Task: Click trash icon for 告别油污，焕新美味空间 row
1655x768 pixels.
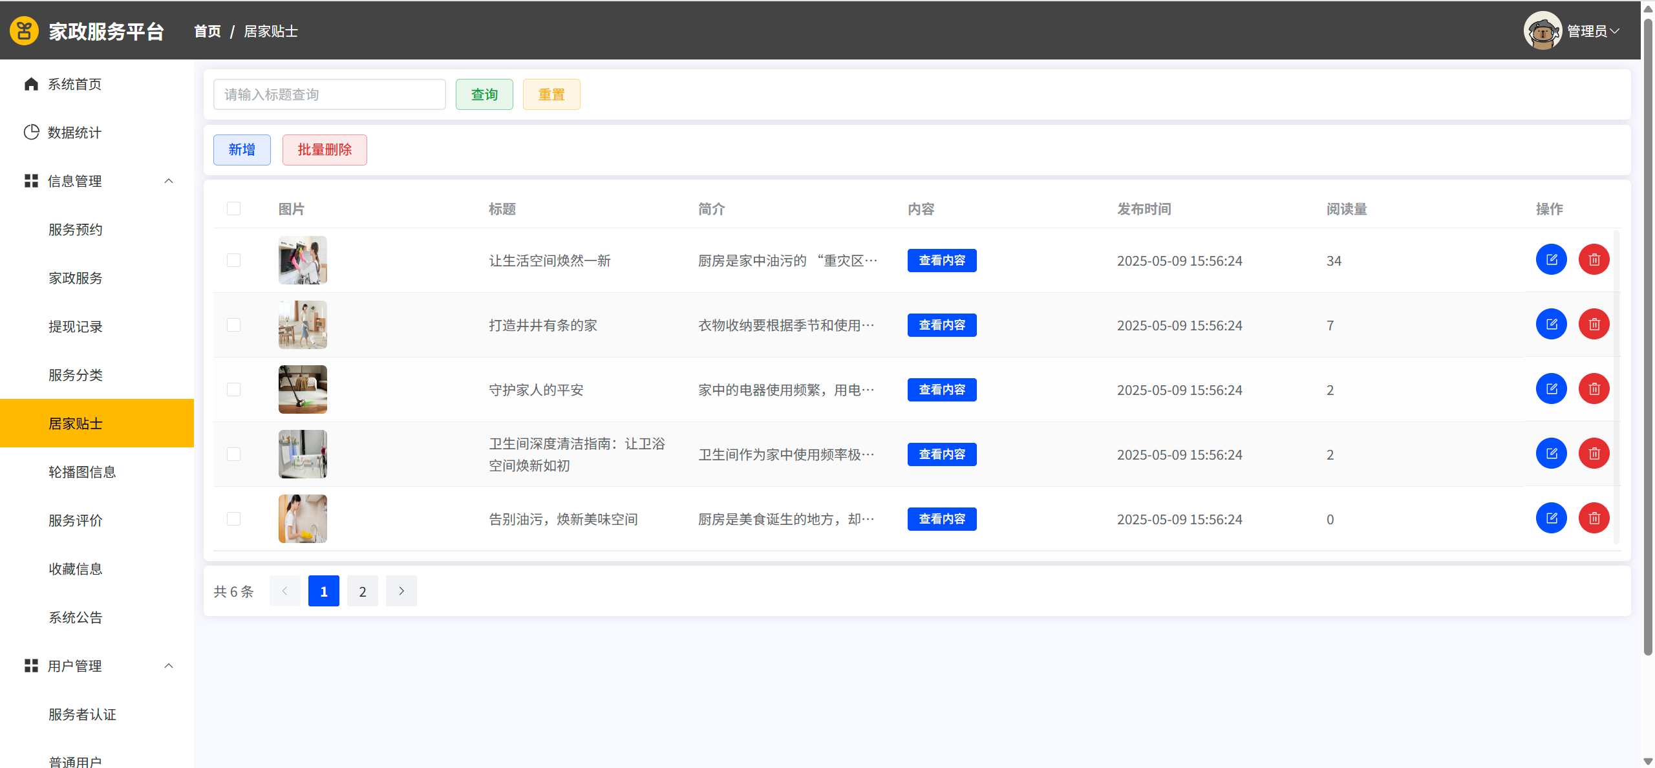Action: [1594, 518]
